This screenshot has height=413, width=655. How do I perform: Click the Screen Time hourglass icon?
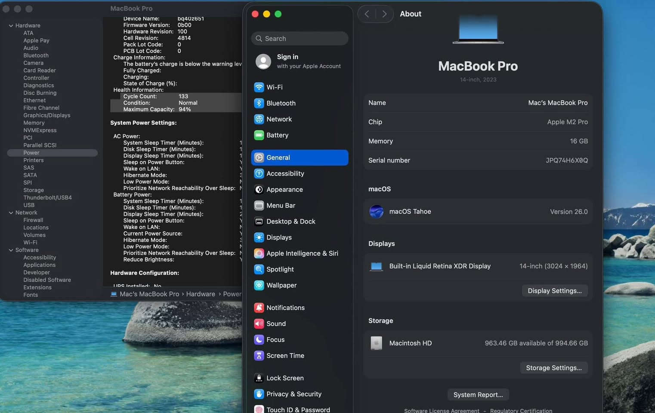click(259, 355)
